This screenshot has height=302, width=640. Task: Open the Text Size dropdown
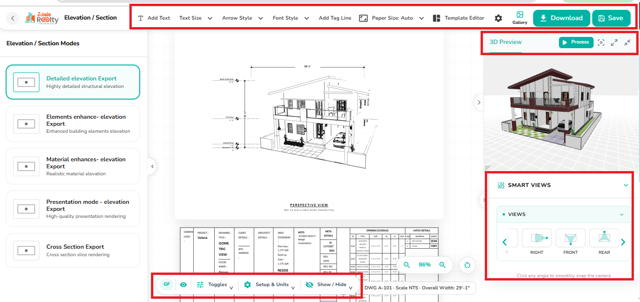[x=196, y=18]
